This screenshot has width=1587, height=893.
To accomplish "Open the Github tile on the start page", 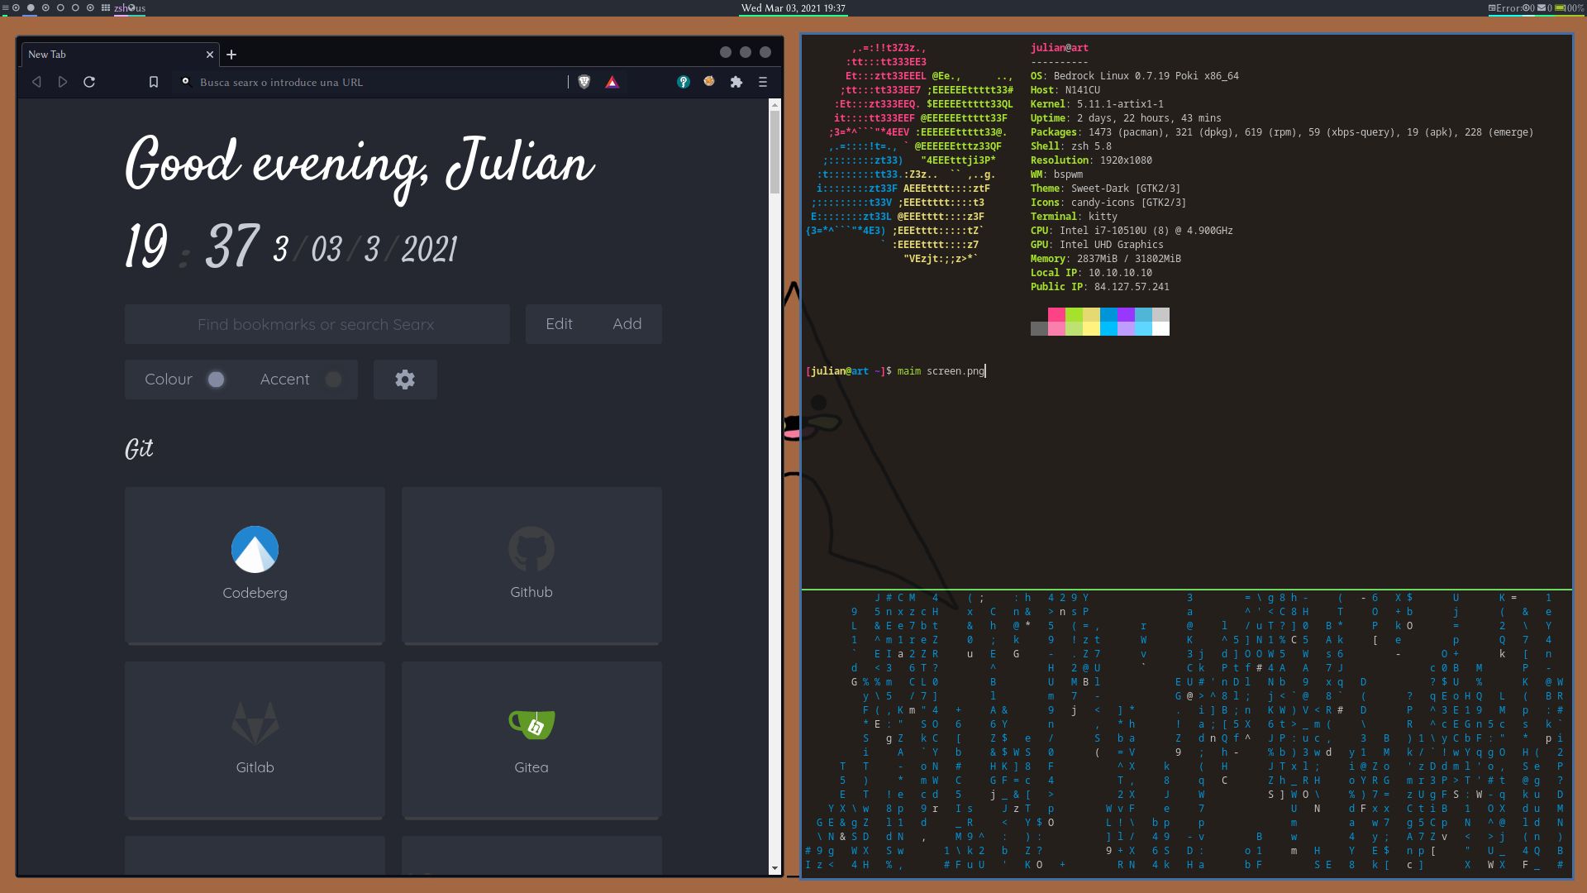I will 531,566.
